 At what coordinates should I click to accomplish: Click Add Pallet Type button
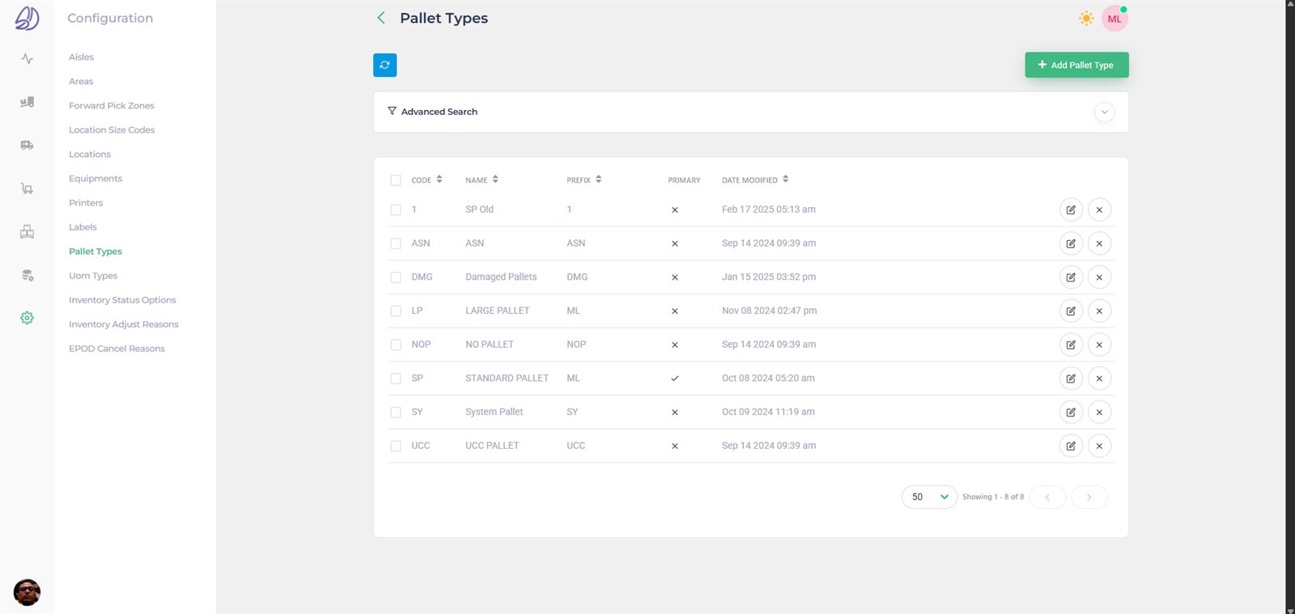(x=1076, y=65)
